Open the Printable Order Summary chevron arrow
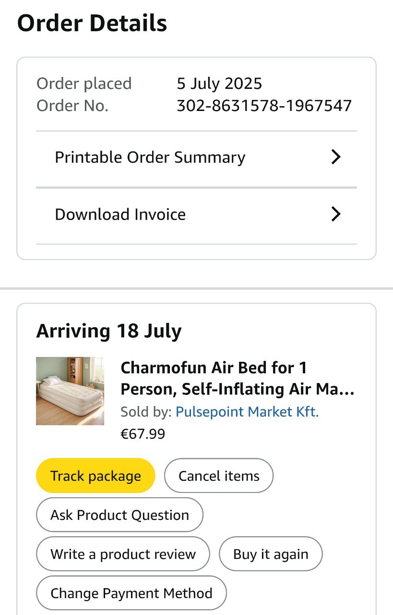This screenshot has height=615, width=393. (336, 157)
